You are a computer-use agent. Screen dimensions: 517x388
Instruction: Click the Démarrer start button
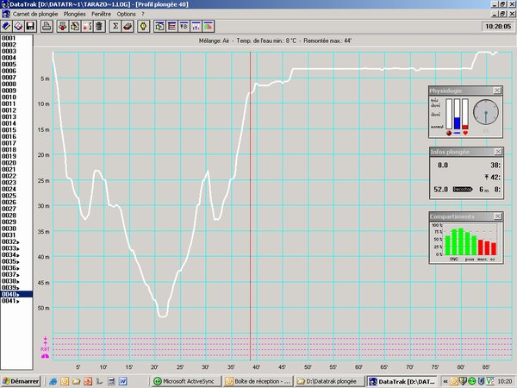point(21,380)
